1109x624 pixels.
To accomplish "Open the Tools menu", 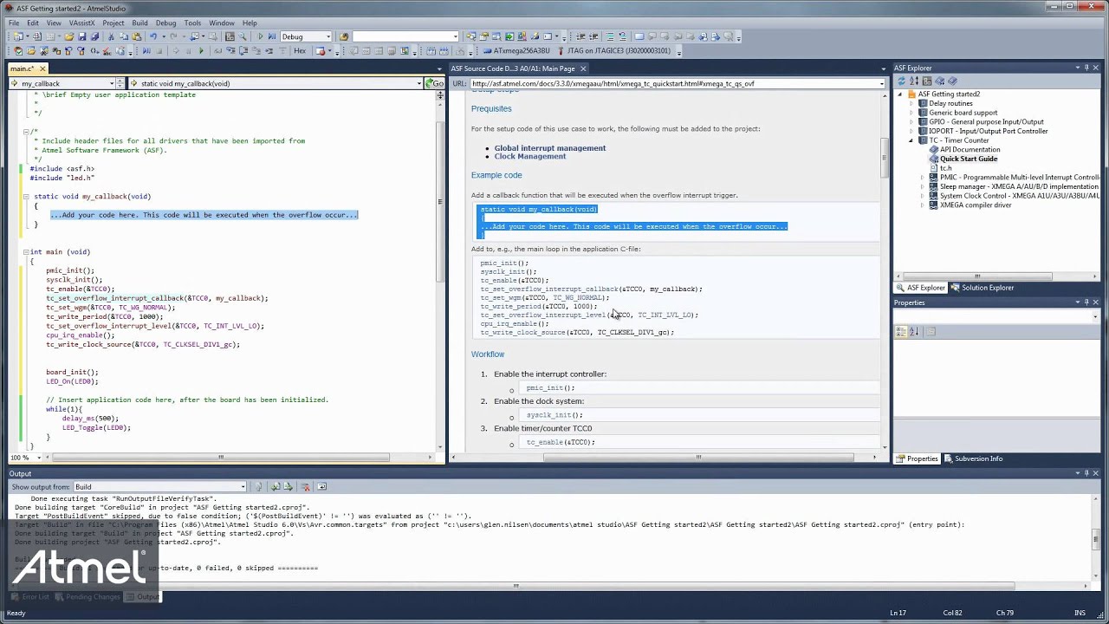I will pos(192,23).
